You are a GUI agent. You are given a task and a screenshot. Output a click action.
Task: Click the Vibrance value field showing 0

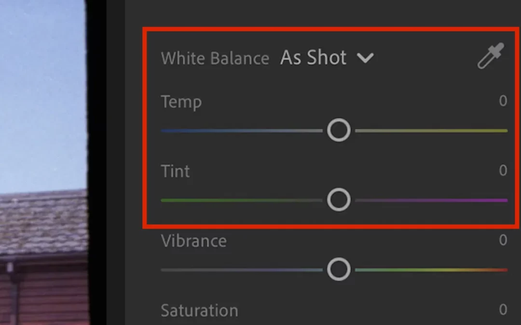tap(503, 240)
